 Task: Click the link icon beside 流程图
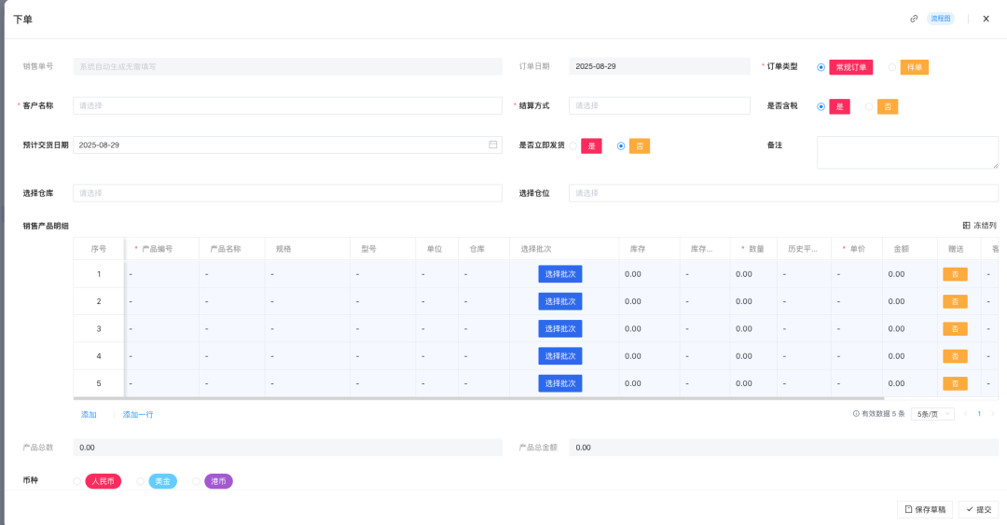[914, 19]
